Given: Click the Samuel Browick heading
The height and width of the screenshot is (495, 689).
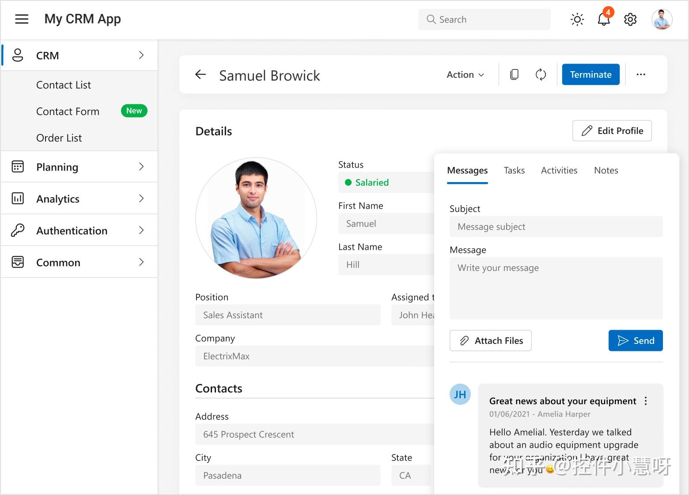Looking at the screenshot, I should 269,76.
